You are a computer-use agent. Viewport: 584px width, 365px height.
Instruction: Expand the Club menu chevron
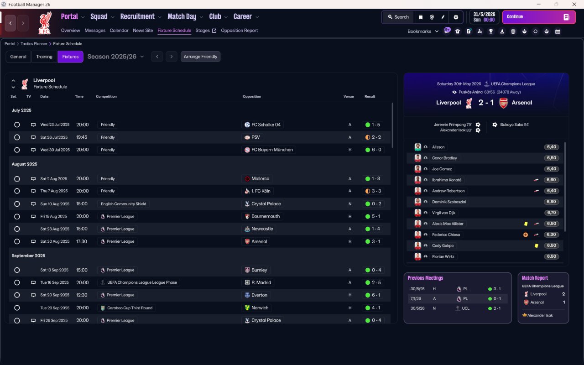[x=225, y=17]
